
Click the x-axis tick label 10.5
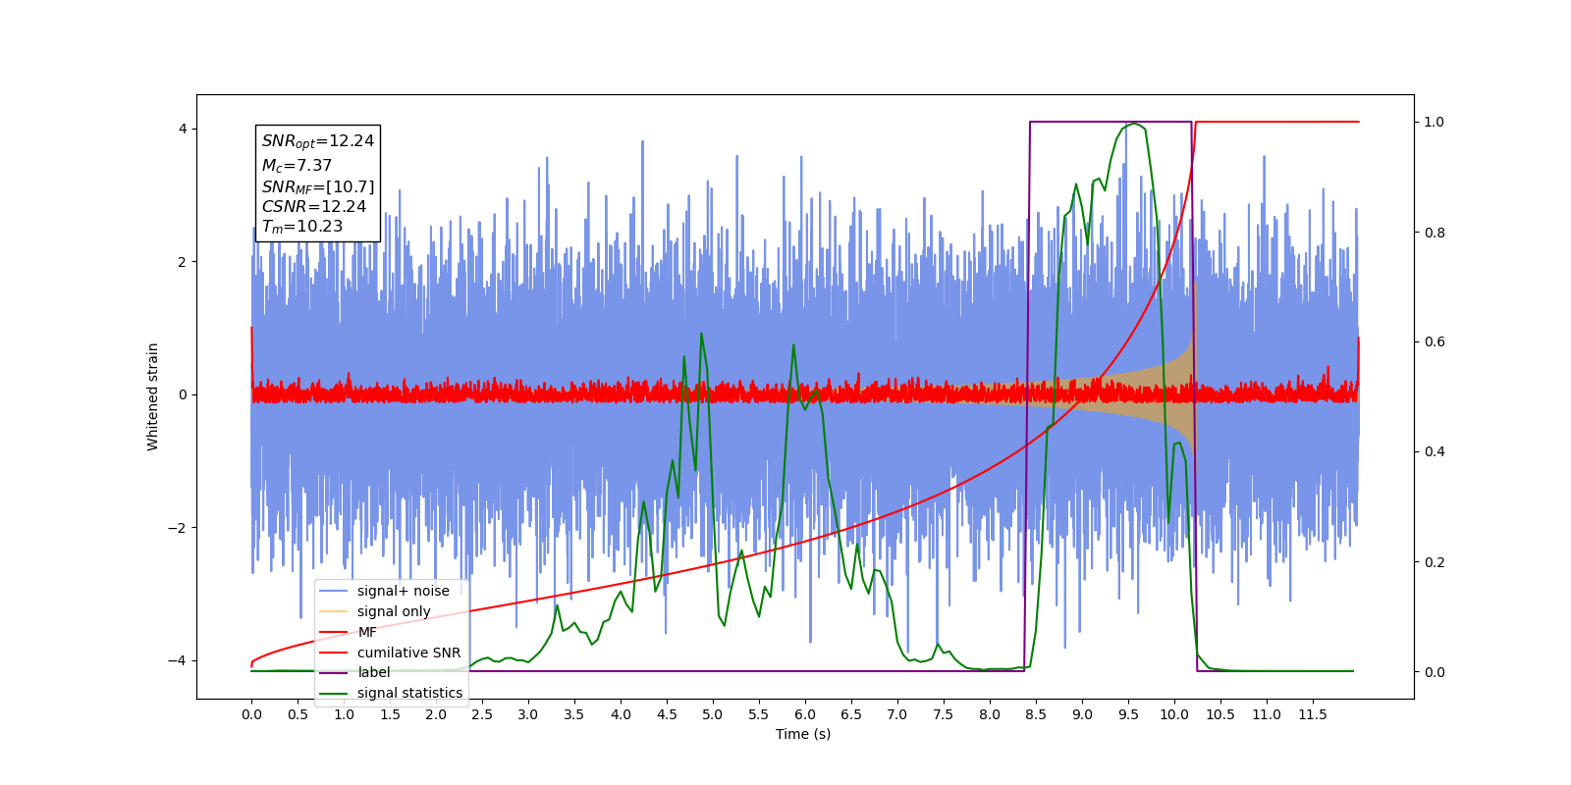1220,714
